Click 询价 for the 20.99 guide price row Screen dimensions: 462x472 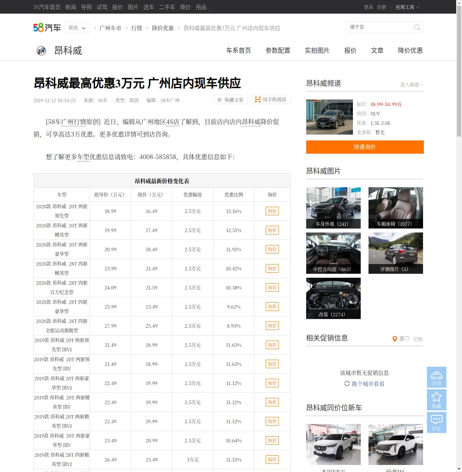coord(272,249)
